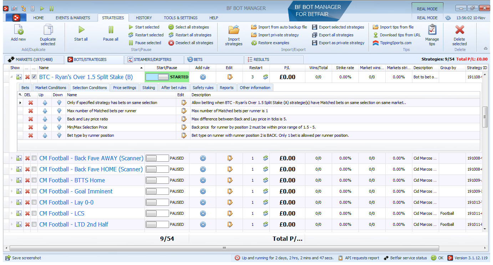Move Min/Max Selection Price rule down
This screenshot has height=265, width=493.
click(59, 127)
